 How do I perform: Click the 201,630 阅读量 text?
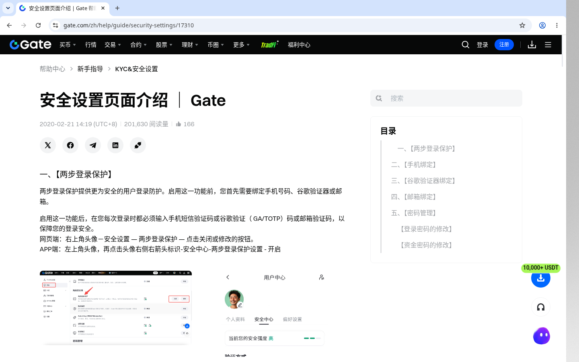146,124
